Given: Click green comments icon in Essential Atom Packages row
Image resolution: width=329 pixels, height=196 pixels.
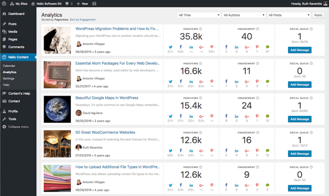Looking at the screenshot, I should coord(267,82).
